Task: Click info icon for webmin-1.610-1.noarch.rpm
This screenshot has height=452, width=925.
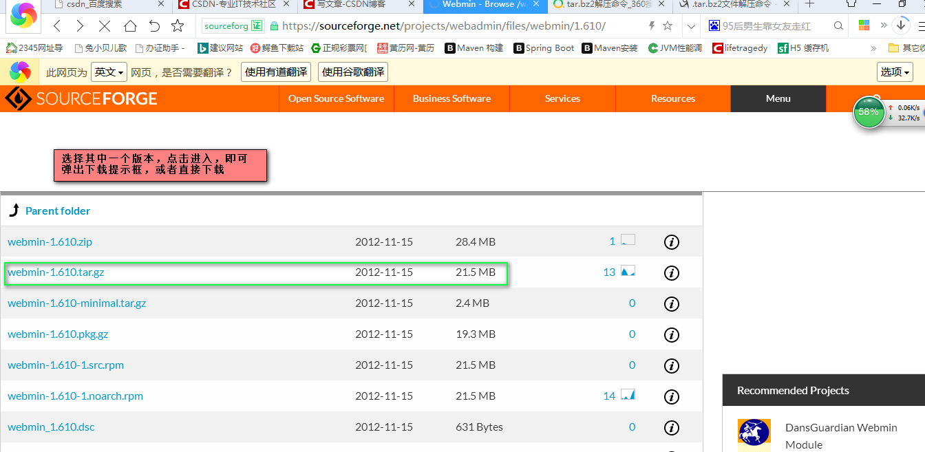Action: tap(672, 397)
